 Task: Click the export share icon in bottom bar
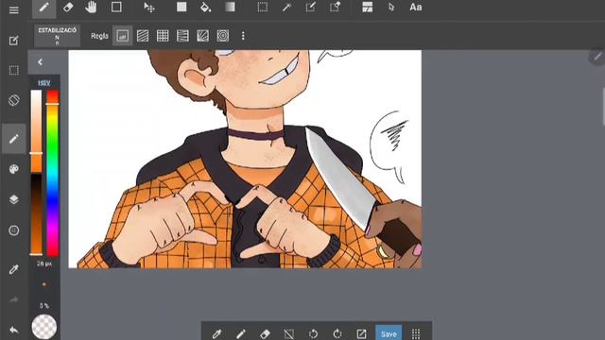click(361, 333)
